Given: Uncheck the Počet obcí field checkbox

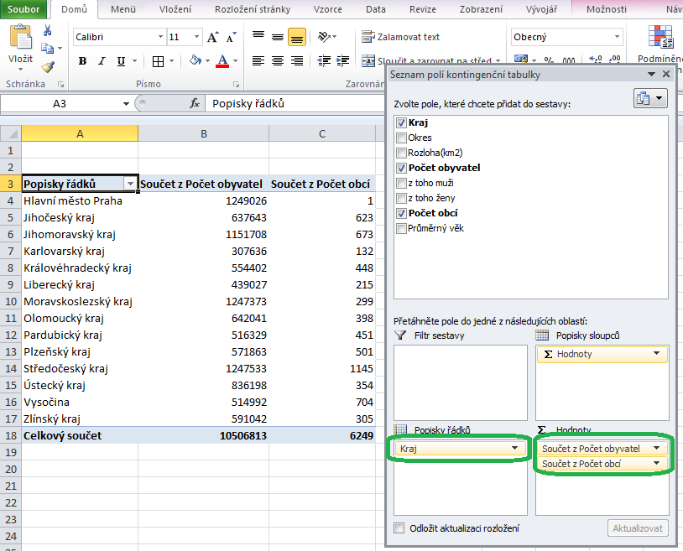Looking at the screenshot, I should 401,214.
